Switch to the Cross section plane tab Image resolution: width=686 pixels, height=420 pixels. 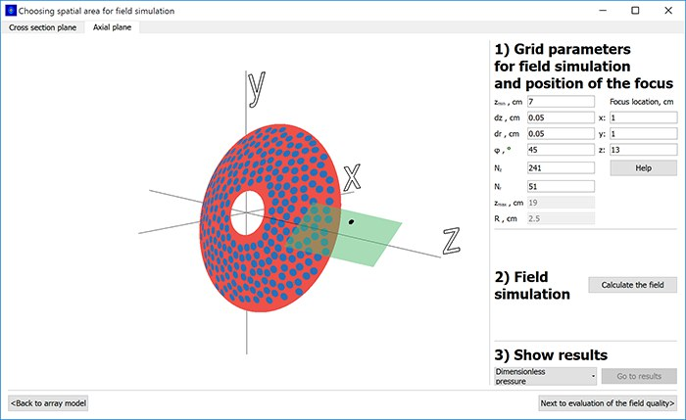point(42,27)
